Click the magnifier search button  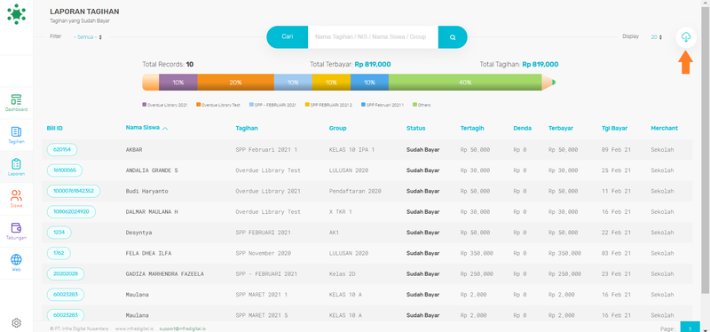[x=453, y=37]
